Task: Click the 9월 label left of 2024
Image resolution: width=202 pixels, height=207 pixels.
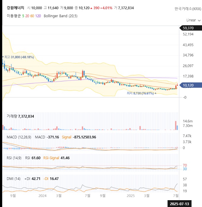Action: click(x=13, y=196)
